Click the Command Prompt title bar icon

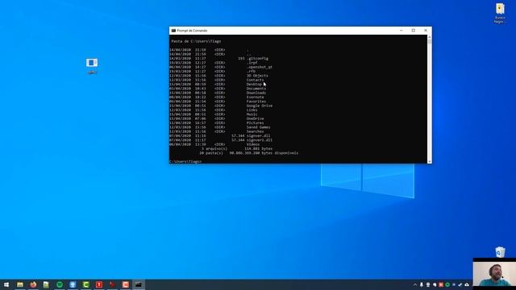click(173, 31)
